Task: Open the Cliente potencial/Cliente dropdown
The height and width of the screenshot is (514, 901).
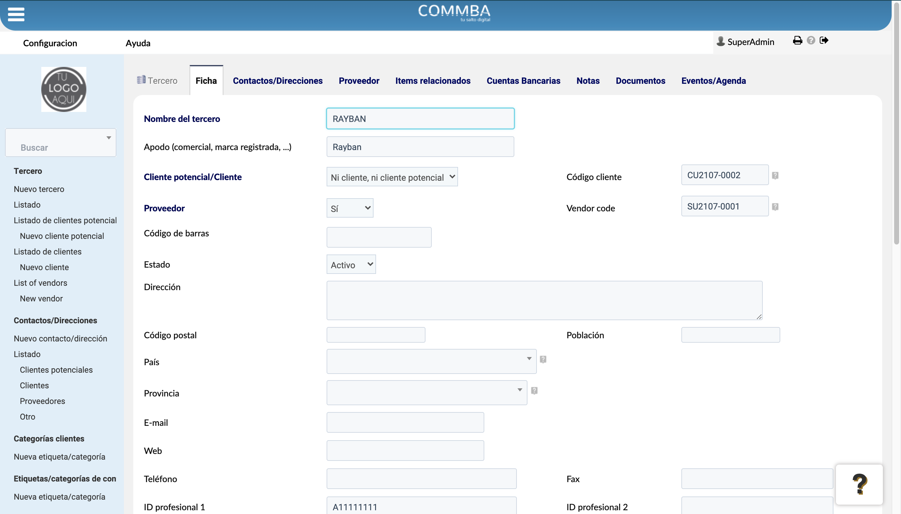Action: click(392, 177)
